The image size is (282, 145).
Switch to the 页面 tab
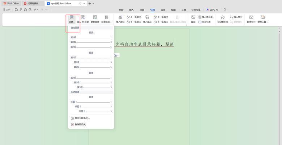pos(142,10)
